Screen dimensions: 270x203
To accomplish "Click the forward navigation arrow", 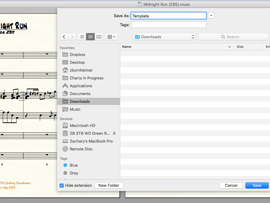I will 72,37.
